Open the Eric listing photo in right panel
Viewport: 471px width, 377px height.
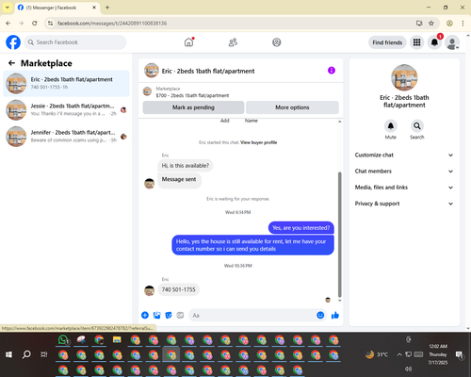pos(404,77)
